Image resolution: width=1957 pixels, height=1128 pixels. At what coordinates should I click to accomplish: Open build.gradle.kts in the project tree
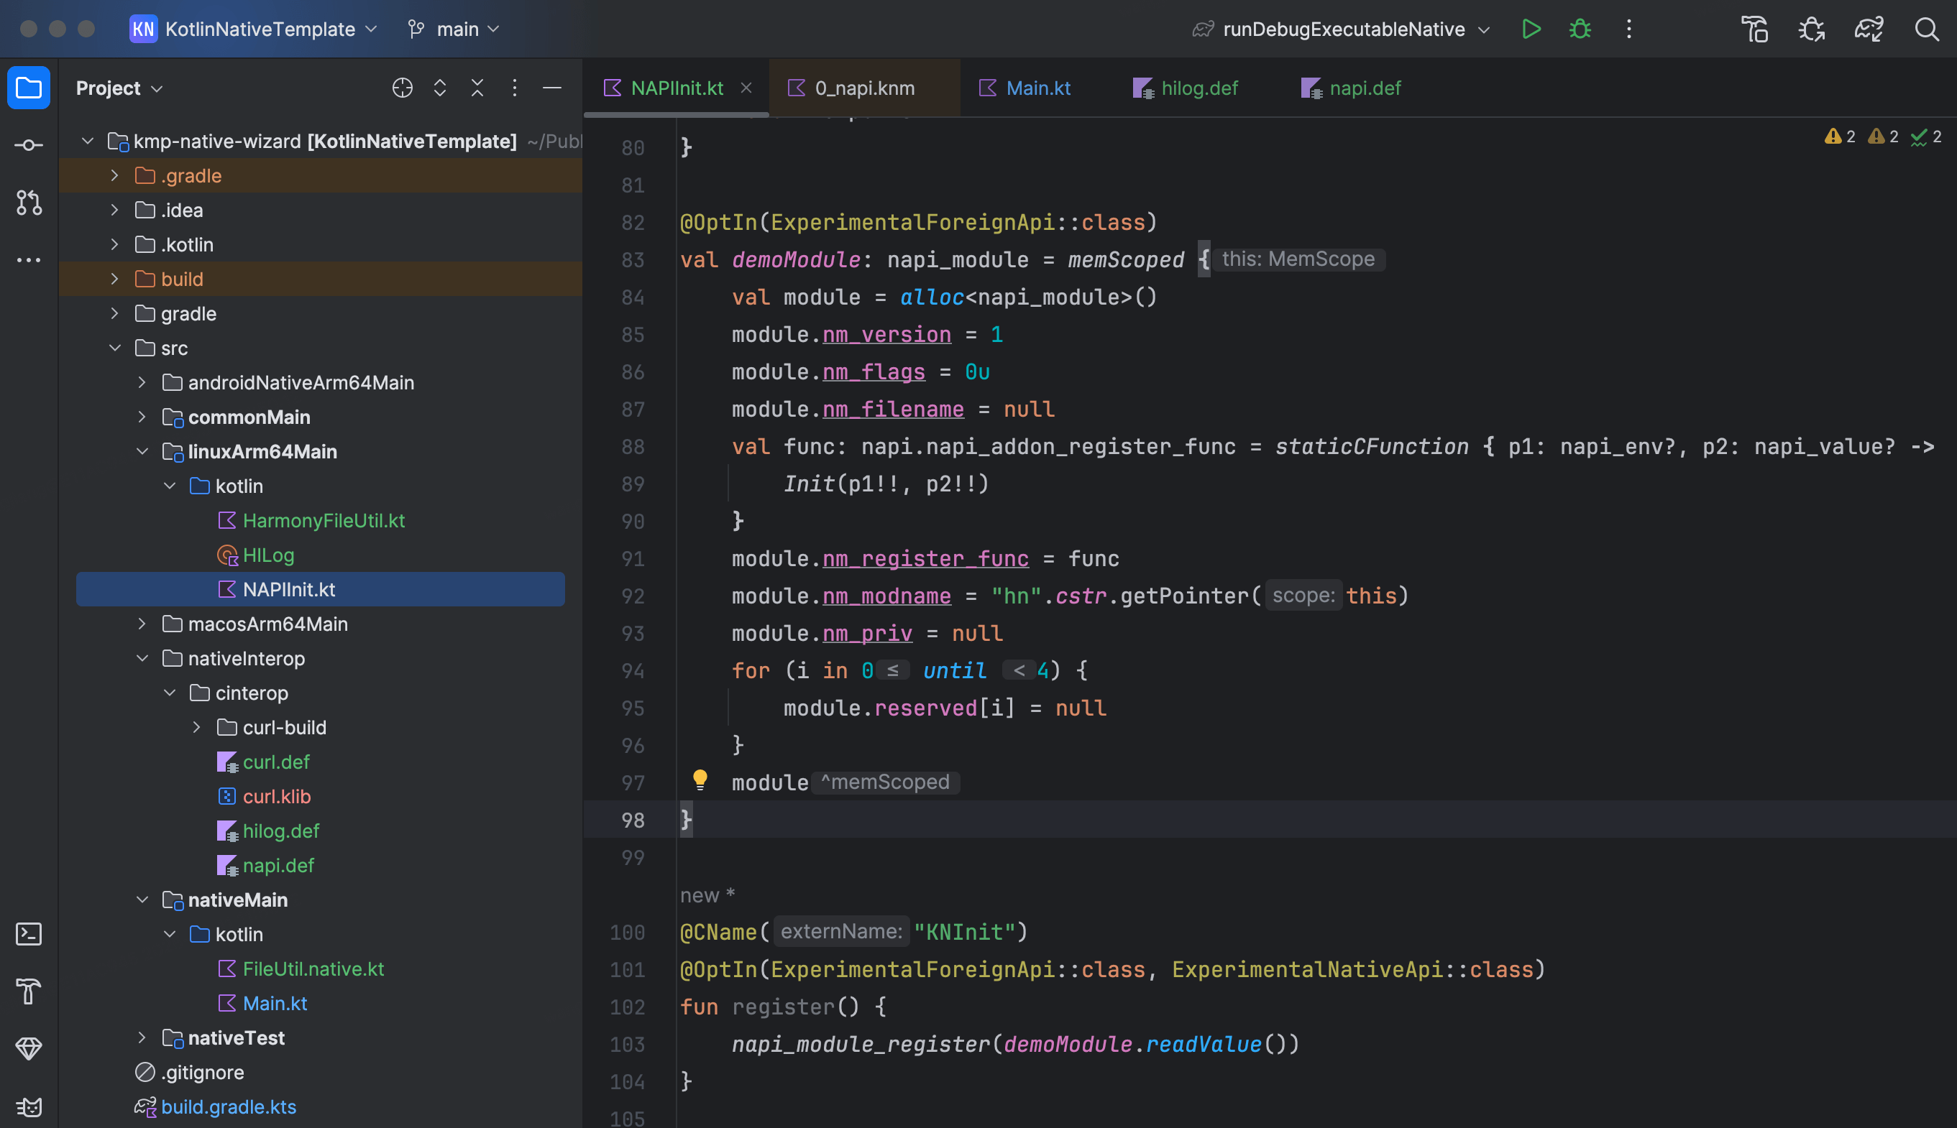[x=228, y=1106]
